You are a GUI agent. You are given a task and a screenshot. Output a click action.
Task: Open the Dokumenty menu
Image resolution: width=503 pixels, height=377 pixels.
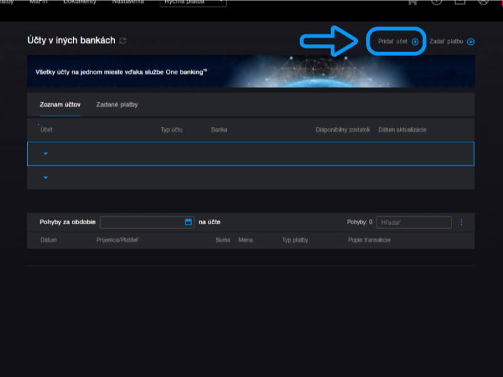(x=79, y=2)
